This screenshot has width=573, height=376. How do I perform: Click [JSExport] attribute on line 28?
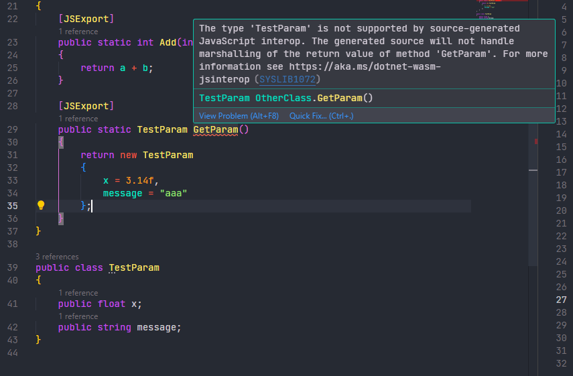click(x=86, y=106)
